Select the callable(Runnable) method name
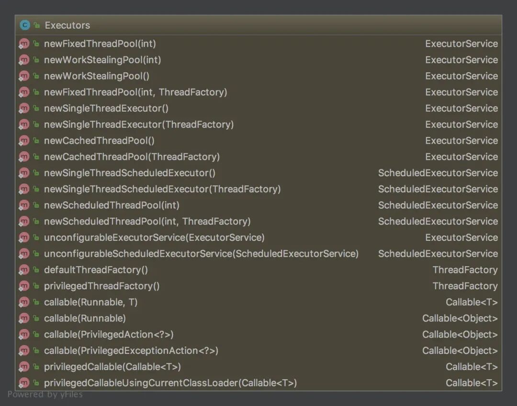This screenshot has width=517, height=406. (x=85, y=318)
